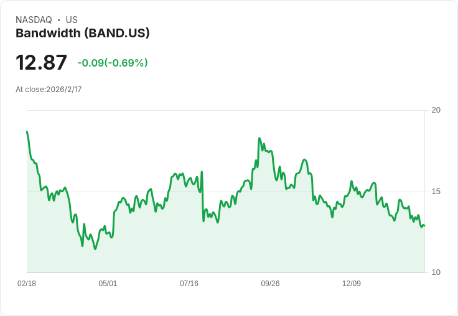Click the 15 horizontal gridline on chart
The image size is (458, 316).
coord(226,192)
